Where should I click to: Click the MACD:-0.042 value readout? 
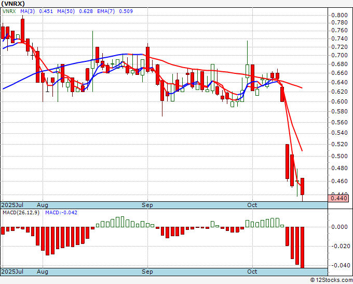pos(61,213)
